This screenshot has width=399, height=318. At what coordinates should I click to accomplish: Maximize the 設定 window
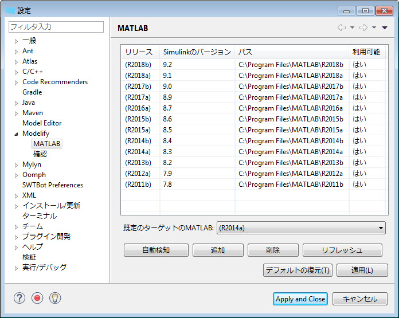pyautogui.click(x=365, y=11)
